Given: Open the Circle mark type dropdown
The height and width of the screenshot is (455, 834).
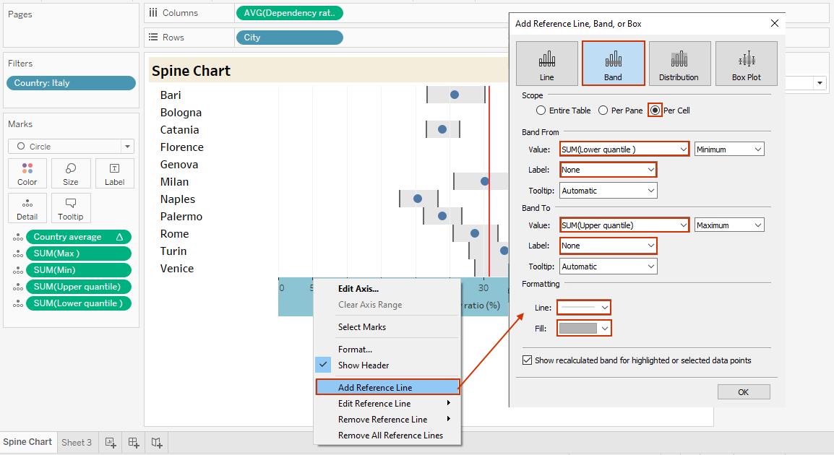Looking at the screenshot, I should click(x=127, y=146).
